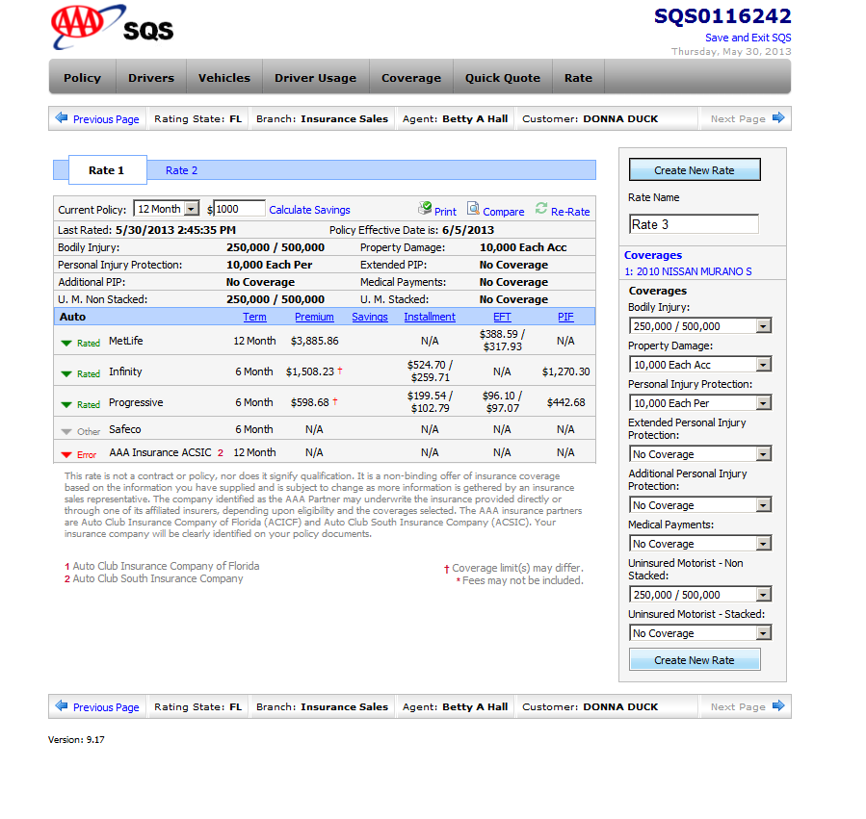Click the MetLife premium $3,885.86
Viewport: 866px width, 819px height.
[x=314, y=341]
